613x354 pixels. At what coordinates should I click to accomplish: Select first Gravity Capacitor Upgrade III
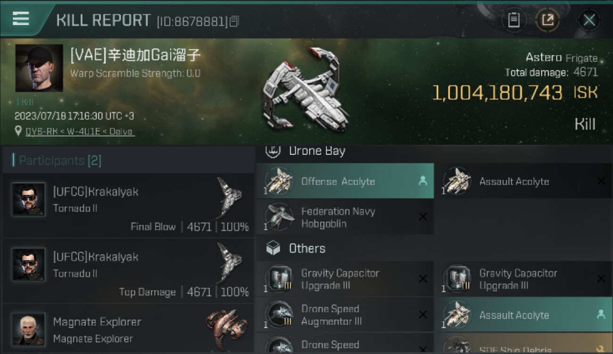[x=345, y=279]
